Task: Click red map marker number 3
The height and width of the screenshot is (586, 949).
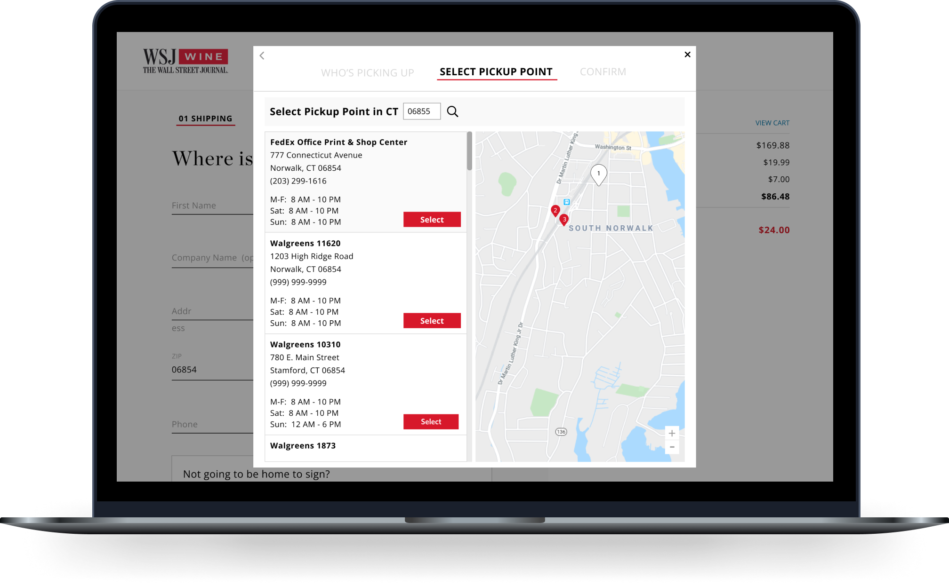Action: pyautogui.click(x=564, y=220)
